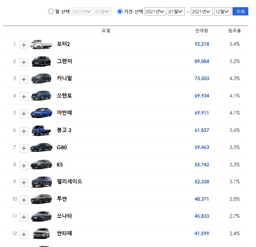Click sales figure 59,463
The image size is (256, 247).
[x=202, y=147]
